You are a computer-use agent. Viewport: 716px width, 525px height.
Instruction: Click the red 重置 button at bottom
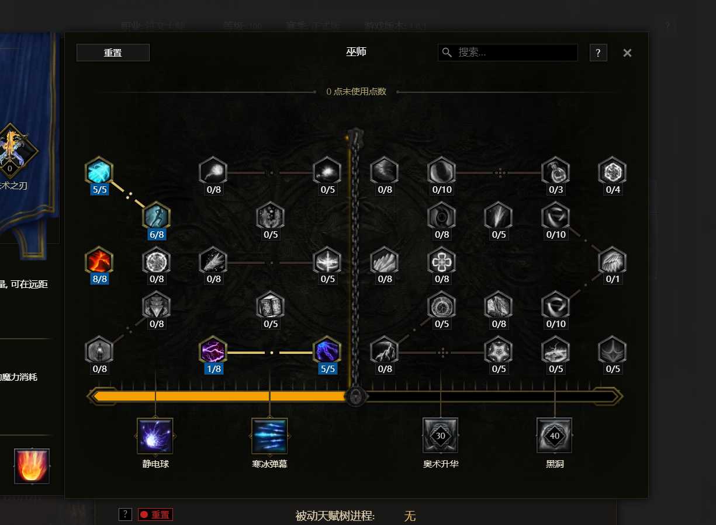[x=155, y=514]
